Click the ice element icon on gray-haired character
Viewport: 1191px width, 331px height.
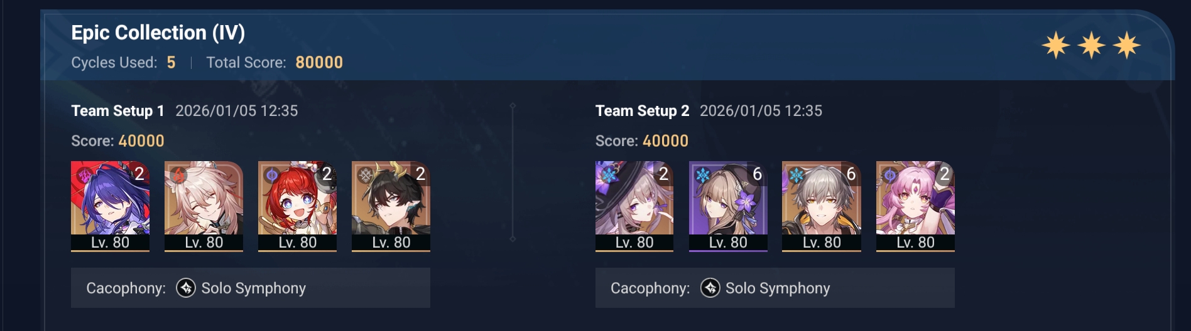[x=797, y=175]
